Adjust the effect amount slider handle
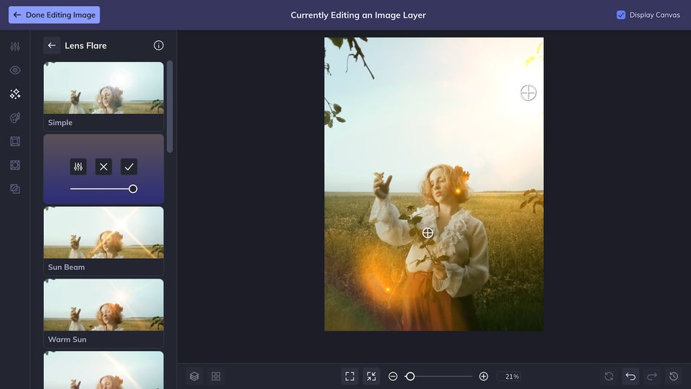The image size is (691, 389). pyautogui.click(x=132, y=189)
